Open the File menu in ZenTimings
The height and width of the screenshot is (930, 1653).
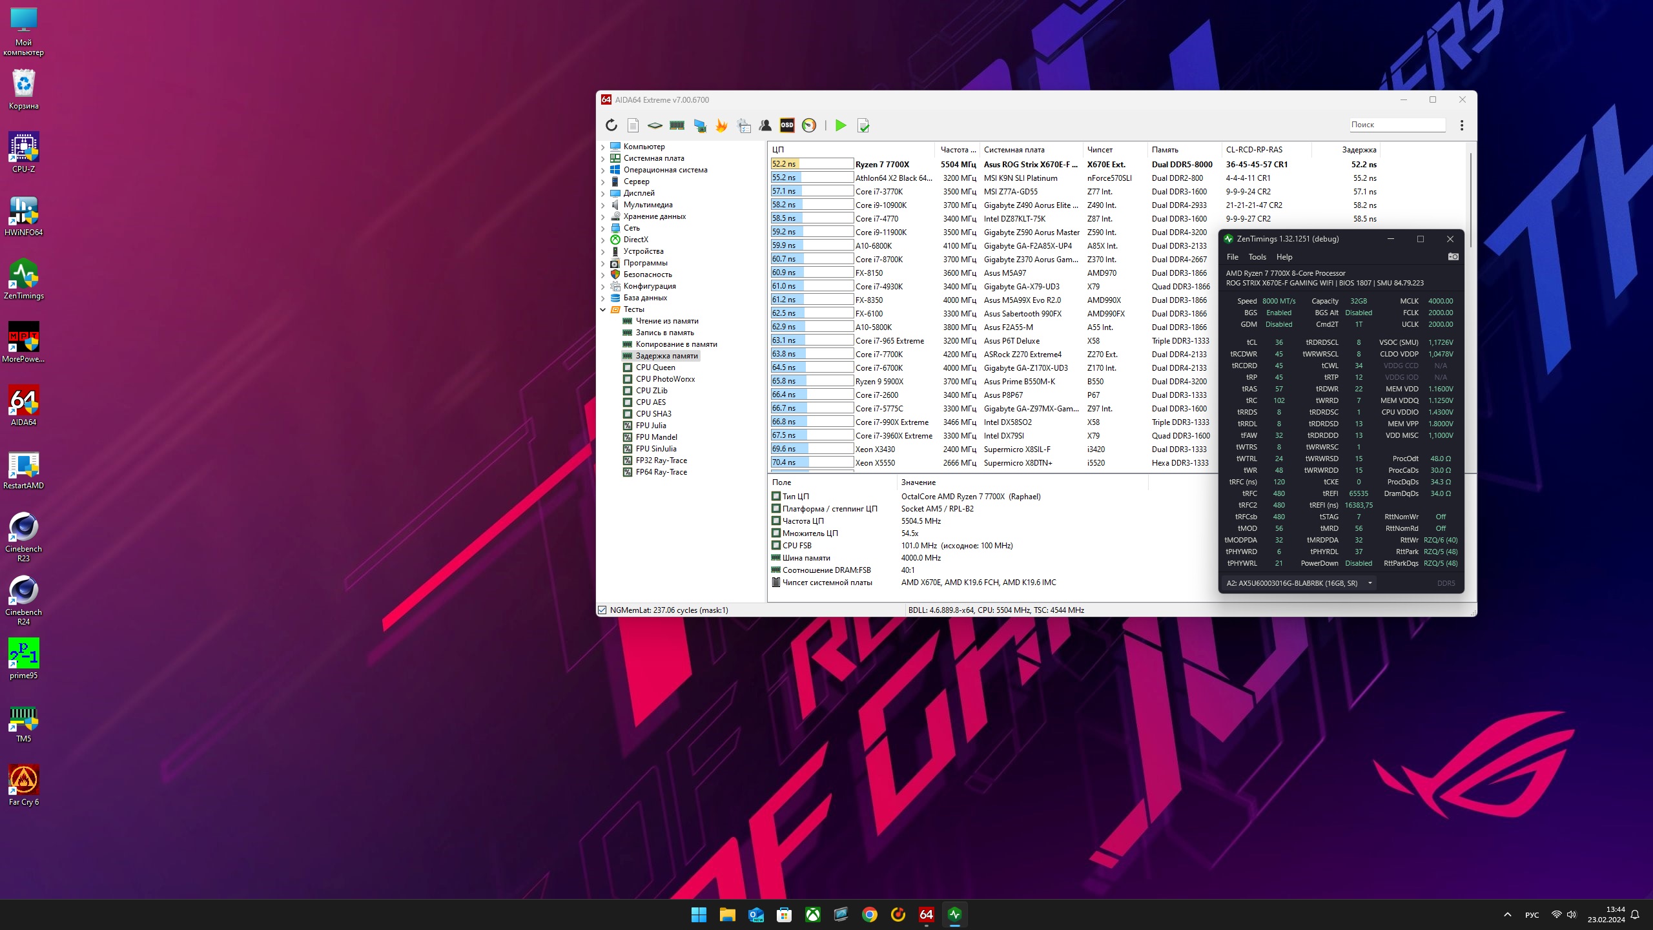click(x=1232, y=257)
